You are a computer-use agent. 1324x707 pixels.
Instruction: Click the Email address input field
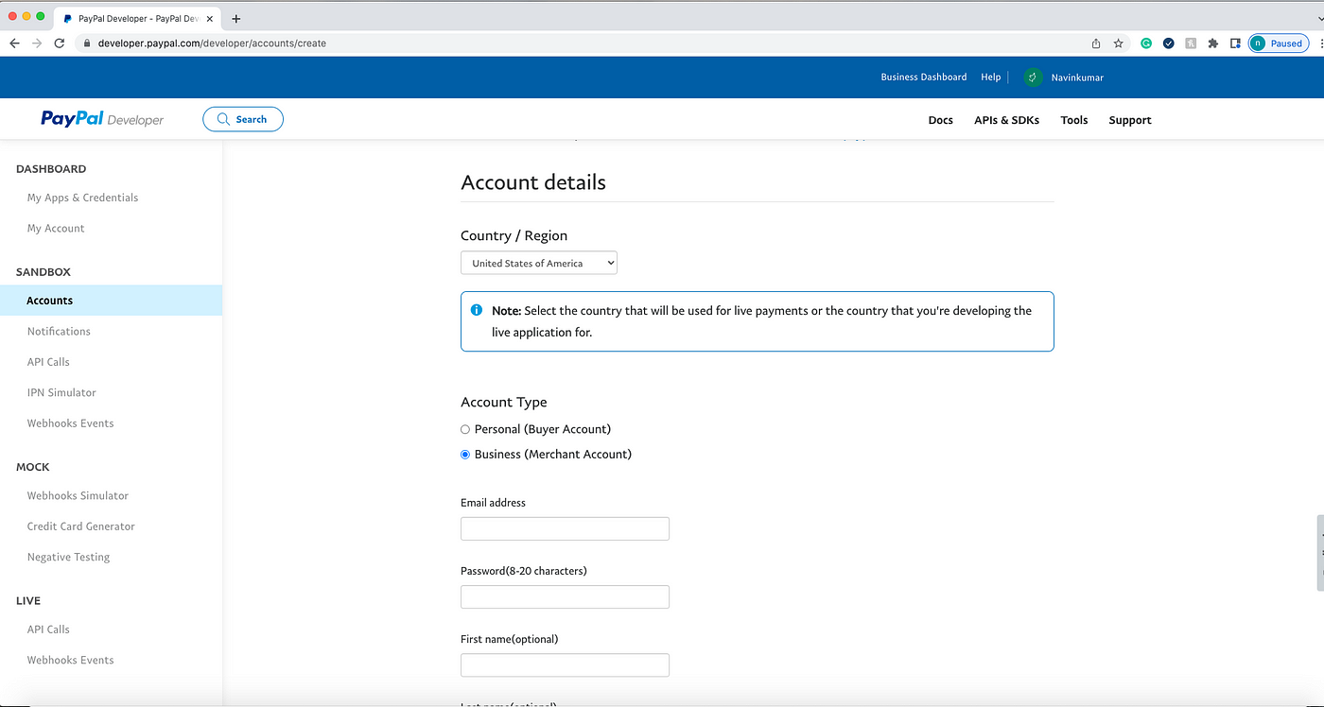click(x=565, y=529)
